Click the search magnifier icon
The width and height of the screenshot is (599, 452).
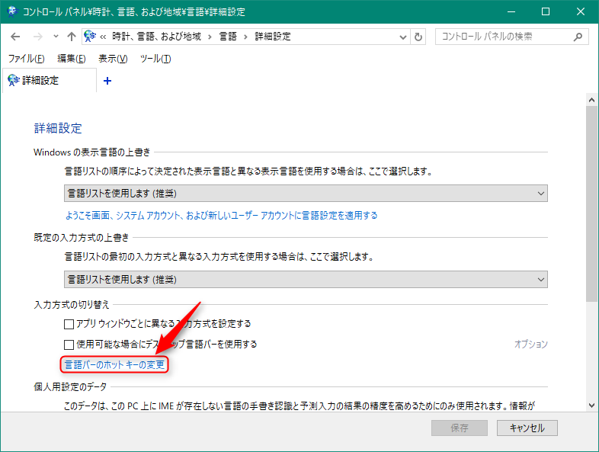(578, 37)
